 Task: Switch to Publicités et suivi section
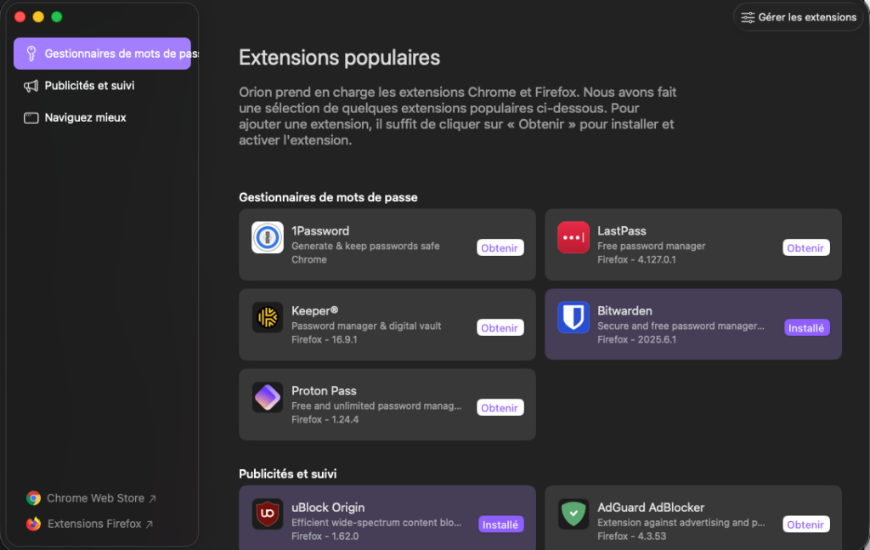88,86
